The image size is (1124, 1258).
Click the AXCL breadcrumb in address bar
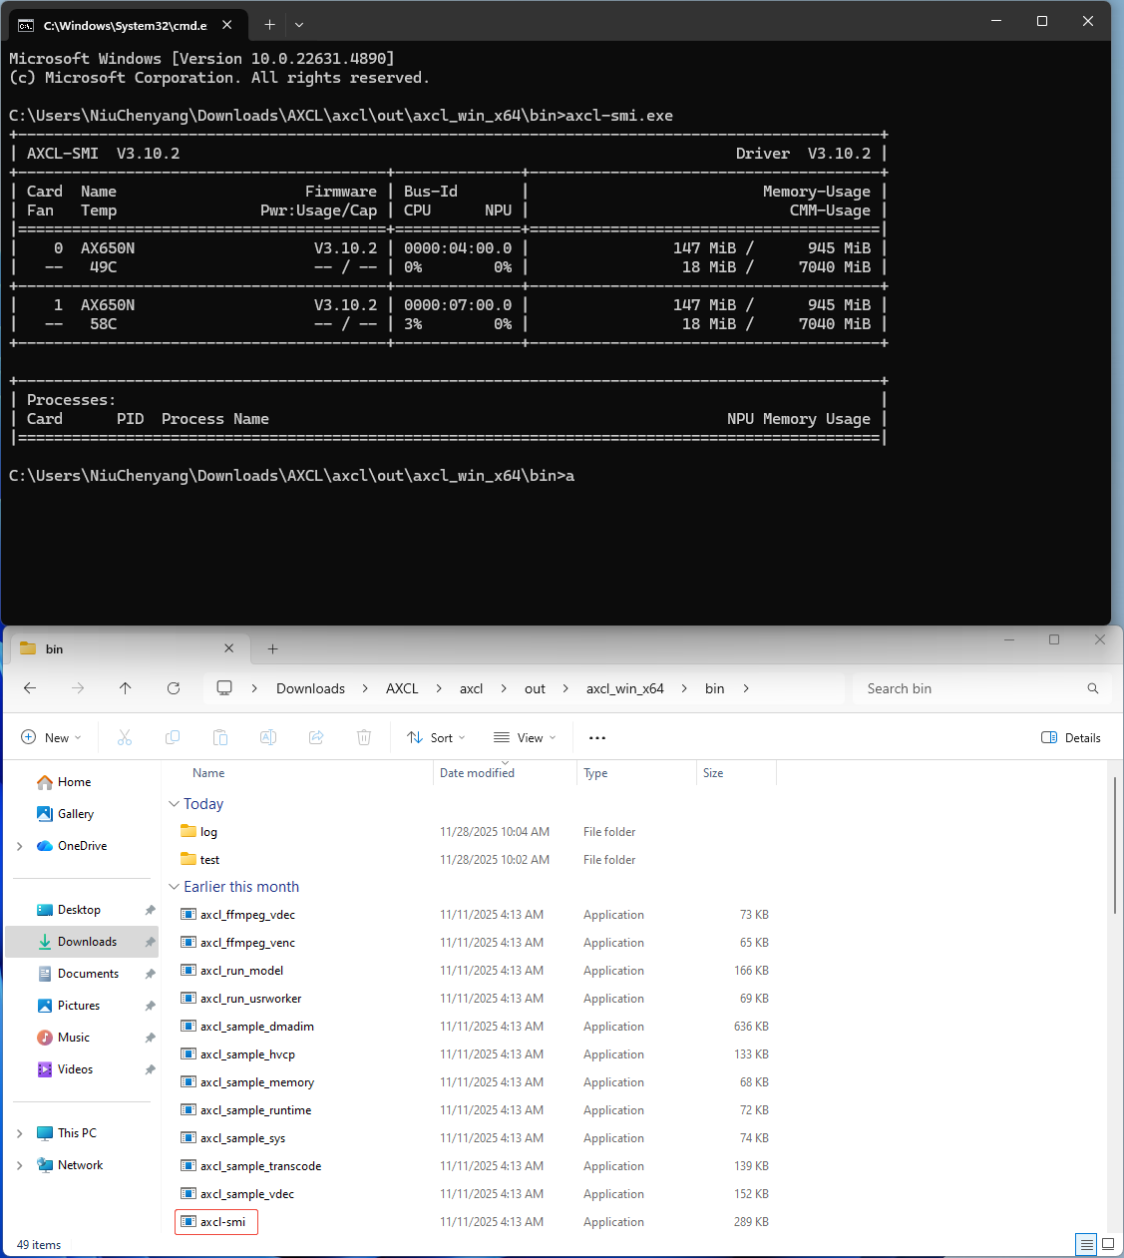(x=402, y=688)
